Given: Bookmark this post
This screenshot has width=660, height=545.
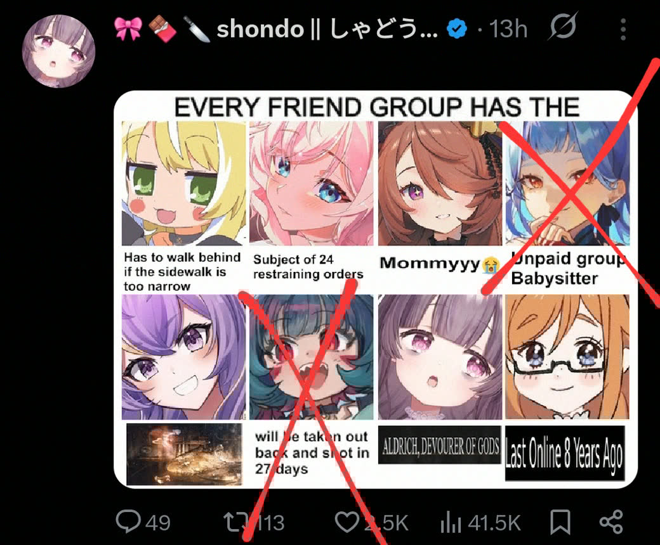Looking at the screenshot, I should pos(560,522).
